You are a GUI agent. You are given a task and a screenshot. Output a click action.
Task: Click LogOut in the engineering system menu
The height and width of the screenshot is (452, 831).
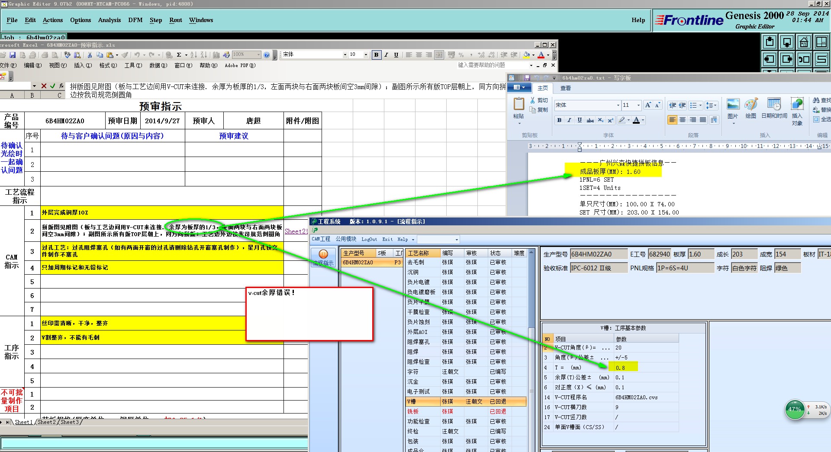pyautogui.click(x=369, y=239)
